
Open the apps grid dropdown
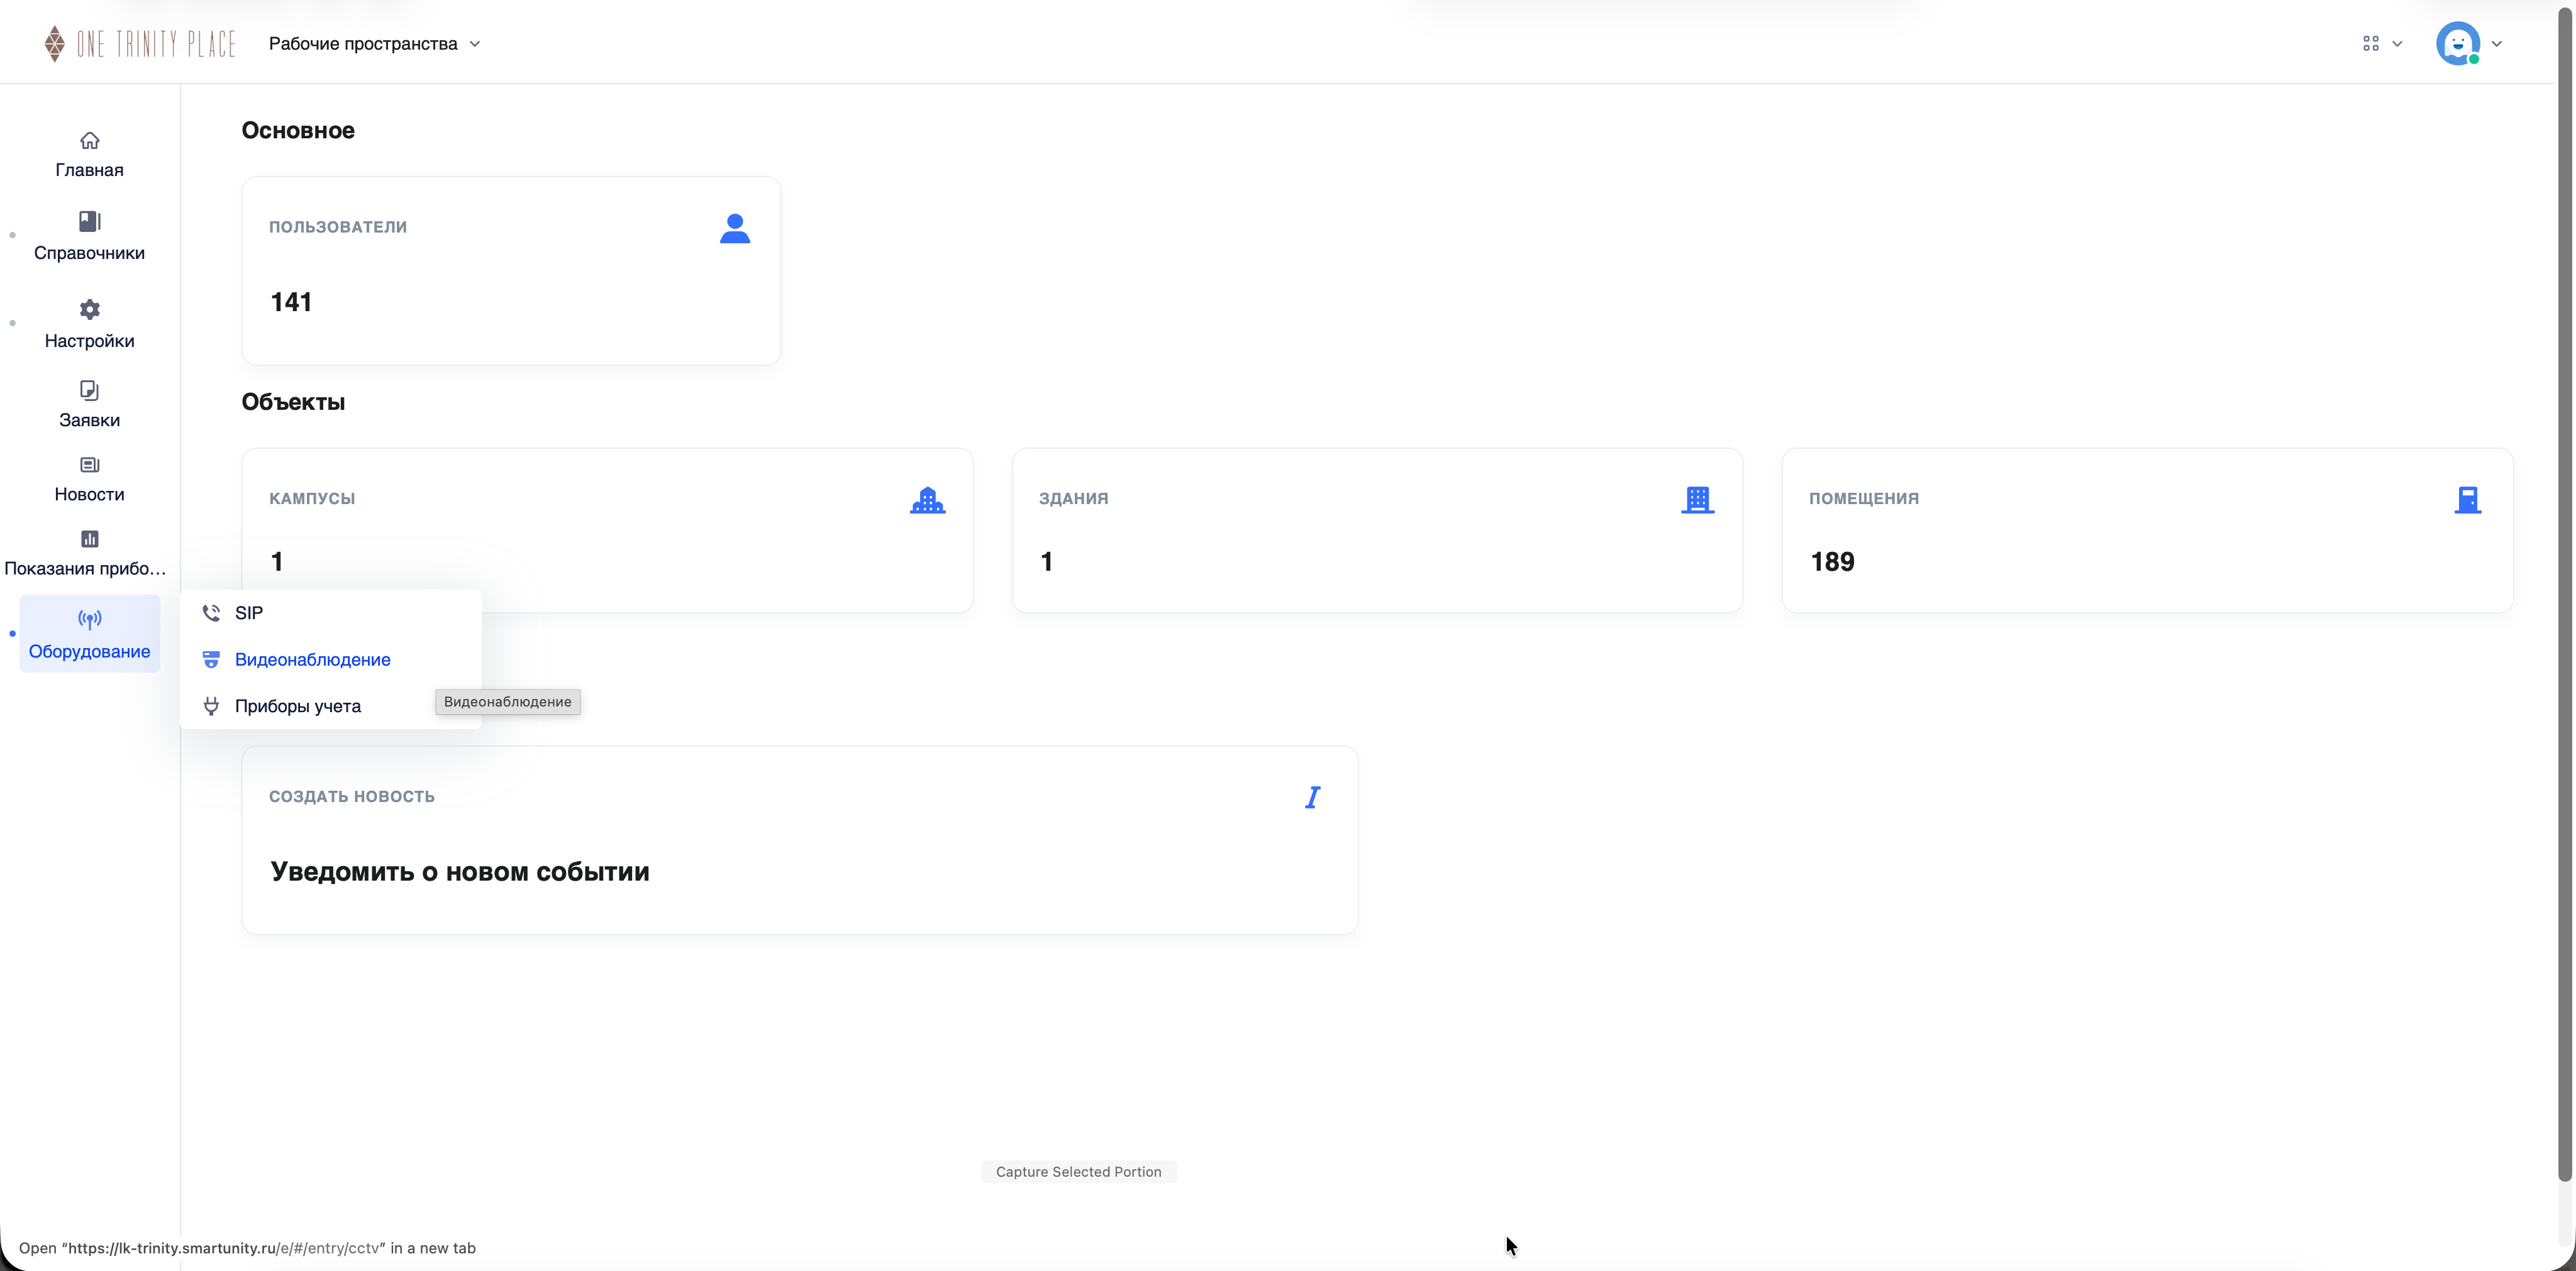[2382, 44]
